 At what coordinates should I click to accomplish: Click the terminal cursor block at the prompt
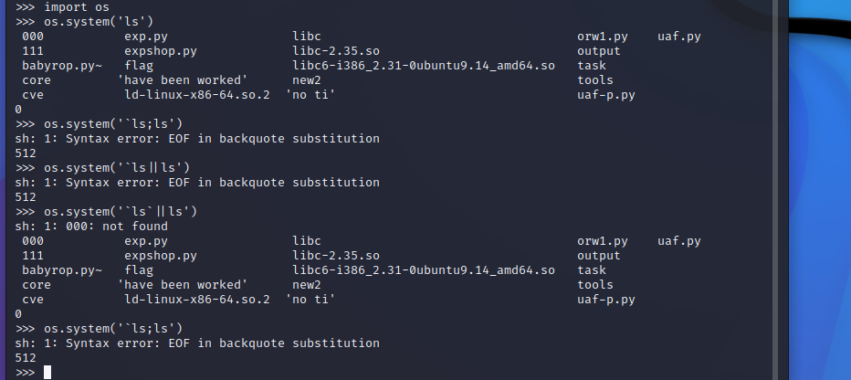(47, 373)
